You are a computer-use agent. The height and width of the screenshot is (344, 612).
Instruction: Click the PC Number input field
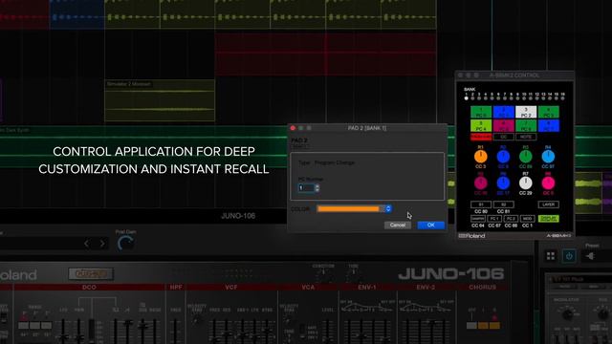pos(306,188)
